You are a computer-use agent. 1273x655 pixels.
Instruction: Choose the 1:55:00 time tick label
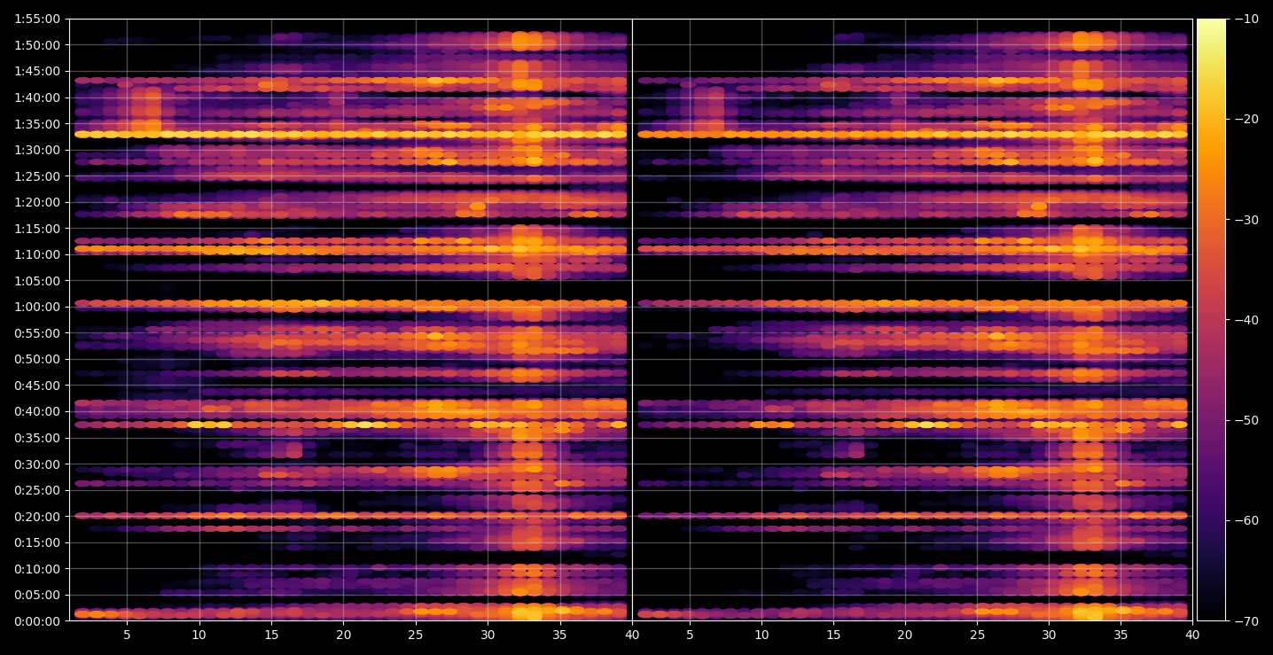coord(37,19)
